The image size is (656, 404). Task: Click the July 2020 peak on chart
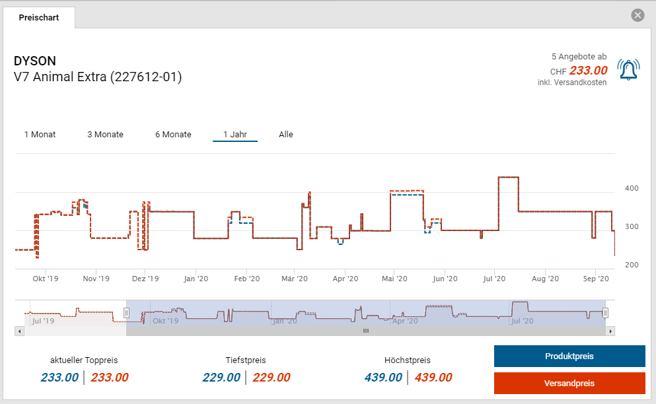(x=508, y=178)
